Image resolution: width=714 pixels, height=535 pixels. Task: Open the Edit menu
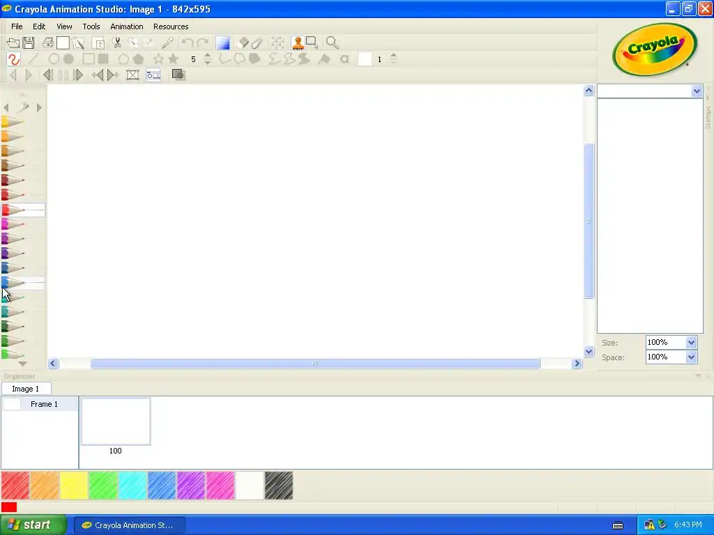point(39,26)
